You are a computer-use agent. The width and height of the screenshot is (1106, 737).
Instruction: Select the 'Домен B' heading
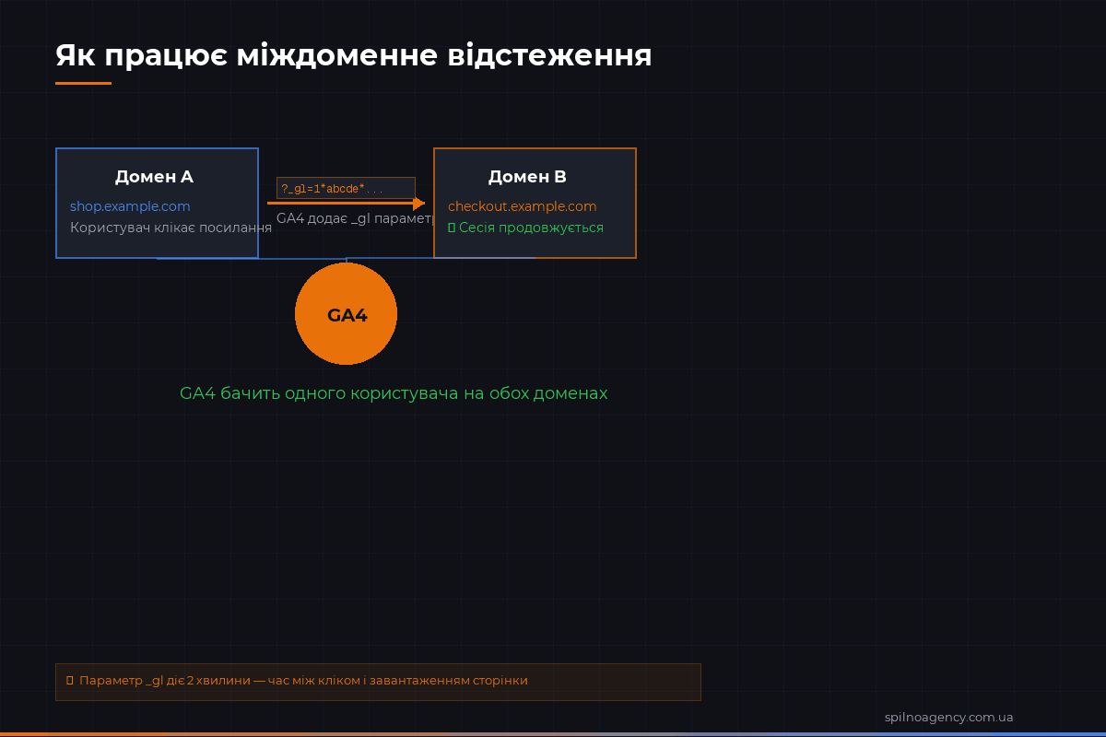click(527, 177)
